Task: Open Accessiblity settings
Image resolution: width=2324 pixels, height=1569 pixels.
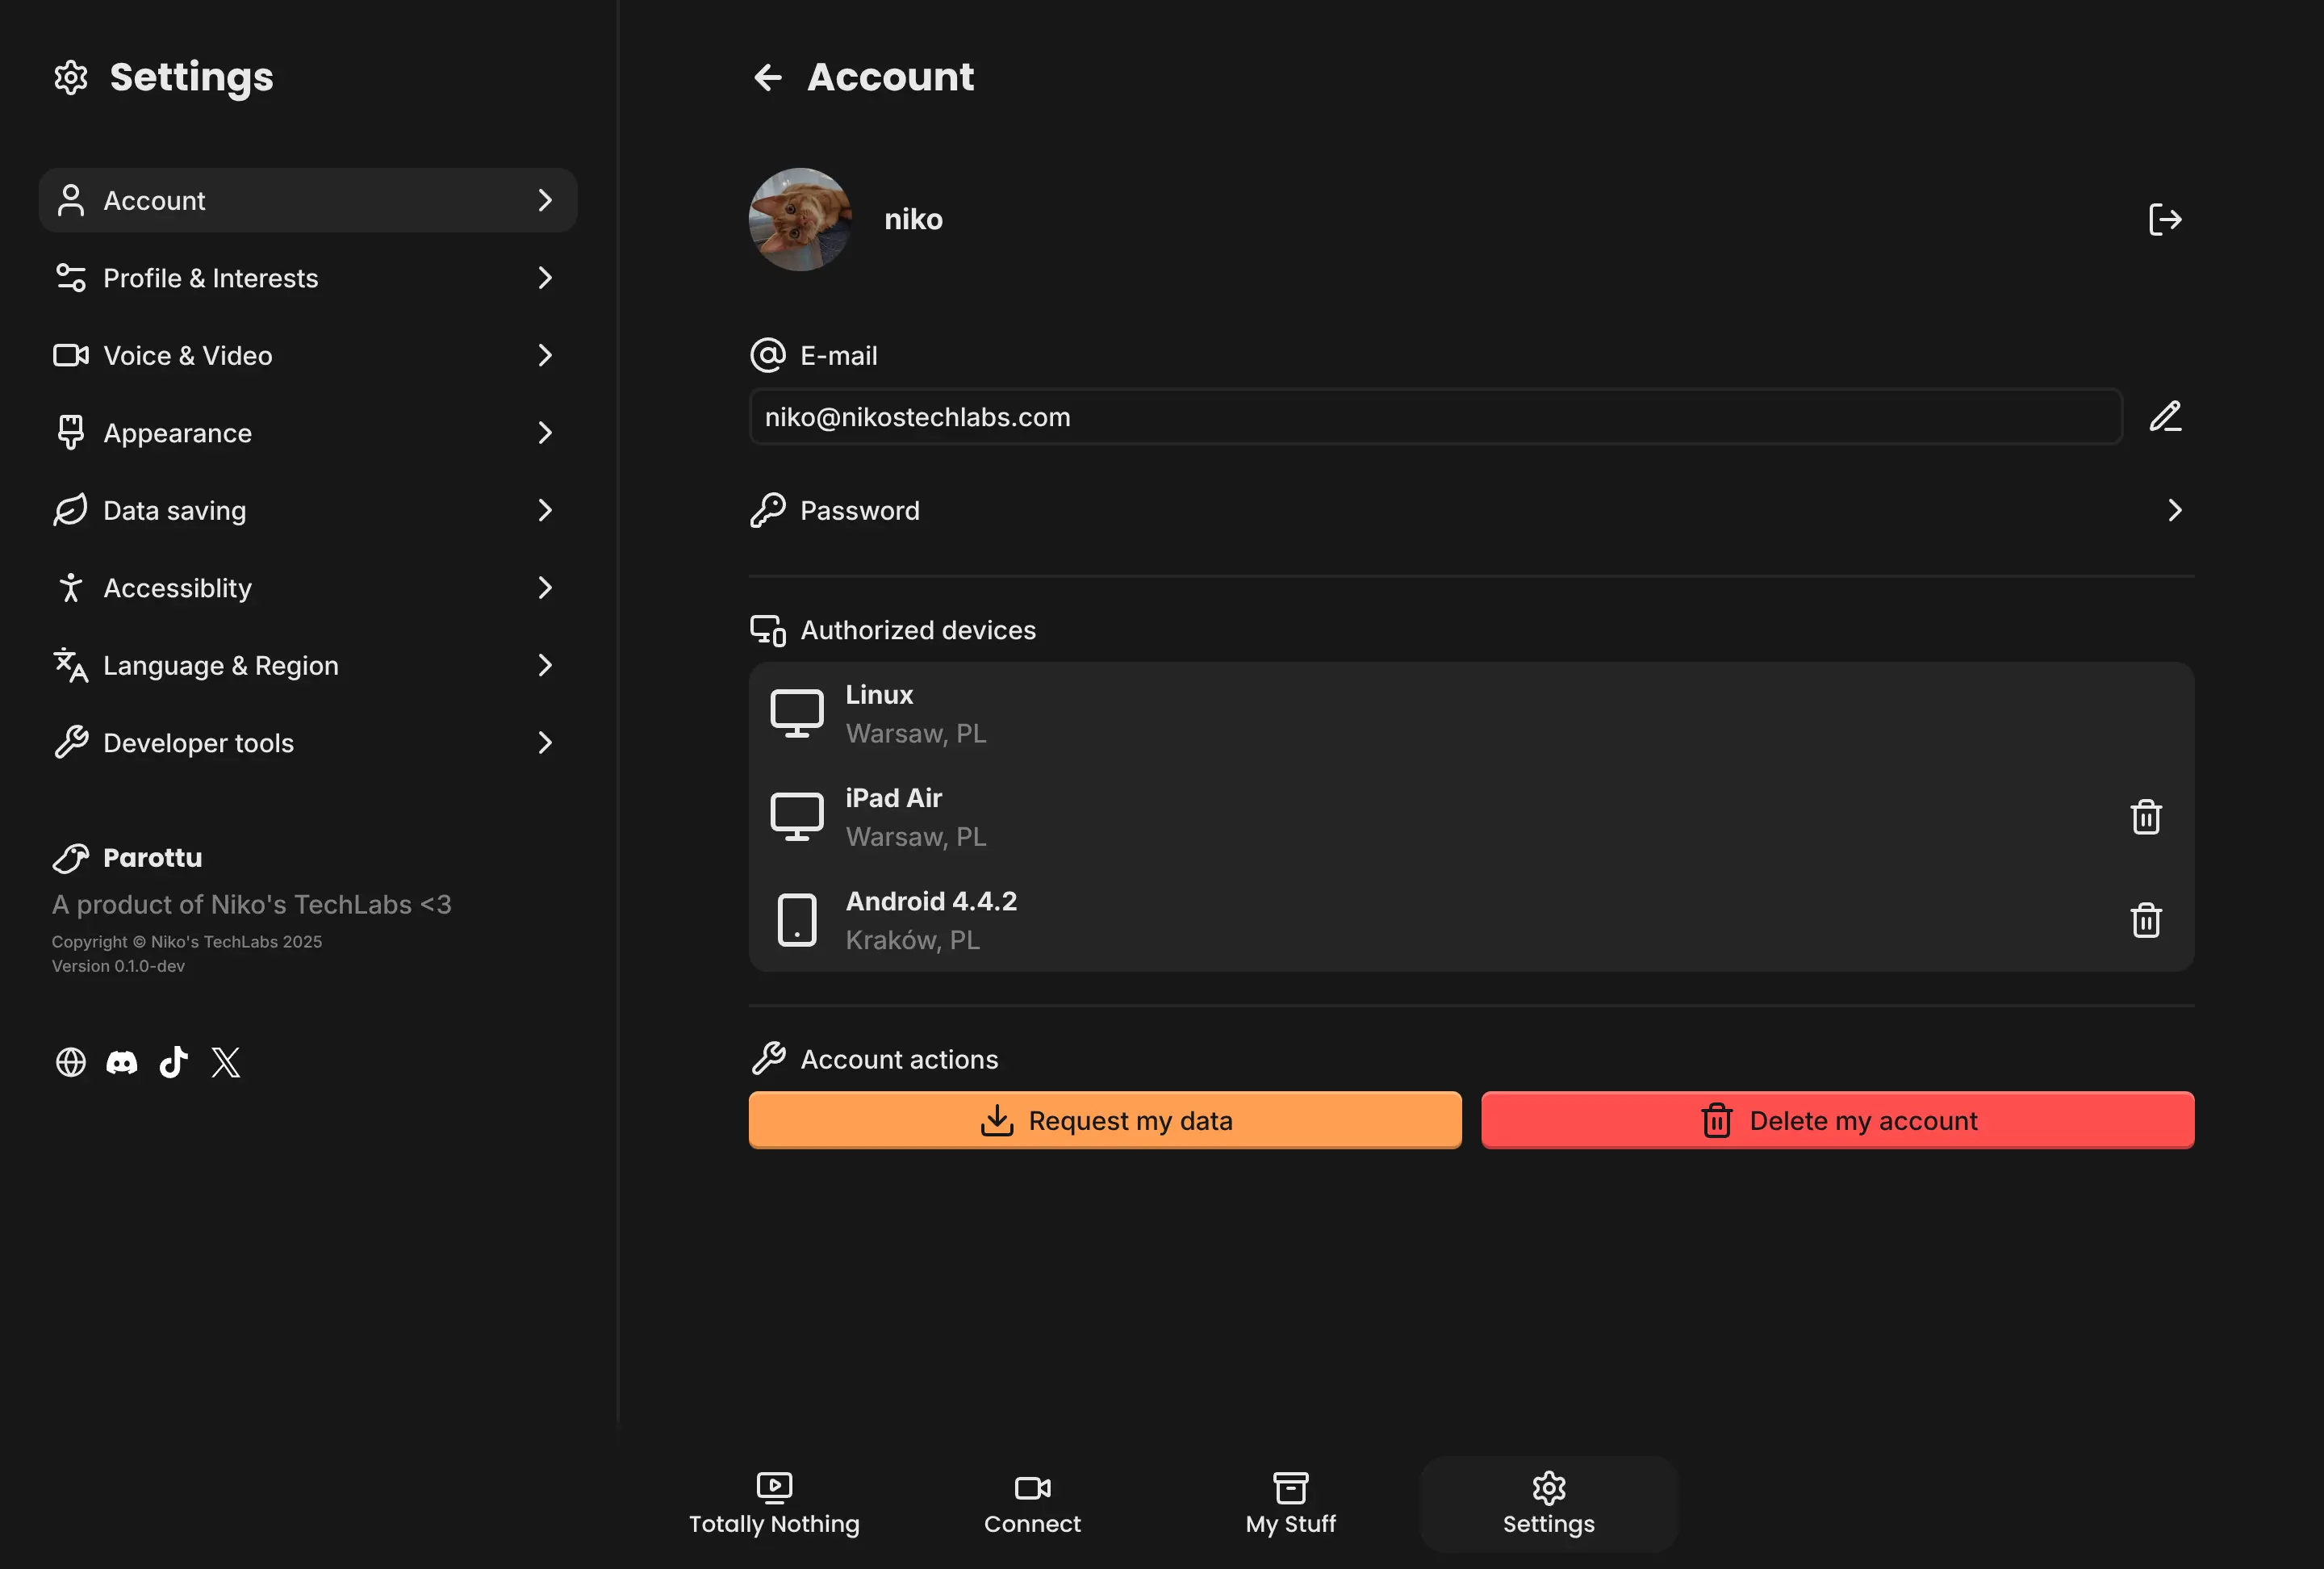Action: pos(308,588)
